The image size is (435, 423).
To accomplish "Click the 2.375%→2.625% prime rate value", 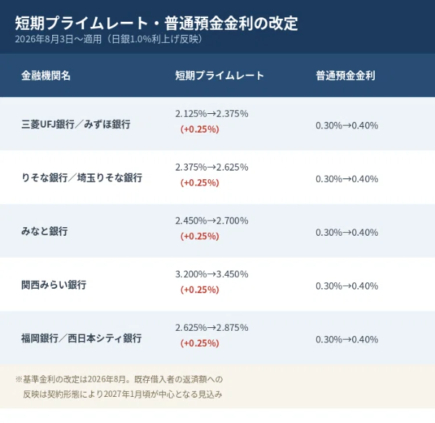I will [x=212, y=168].
